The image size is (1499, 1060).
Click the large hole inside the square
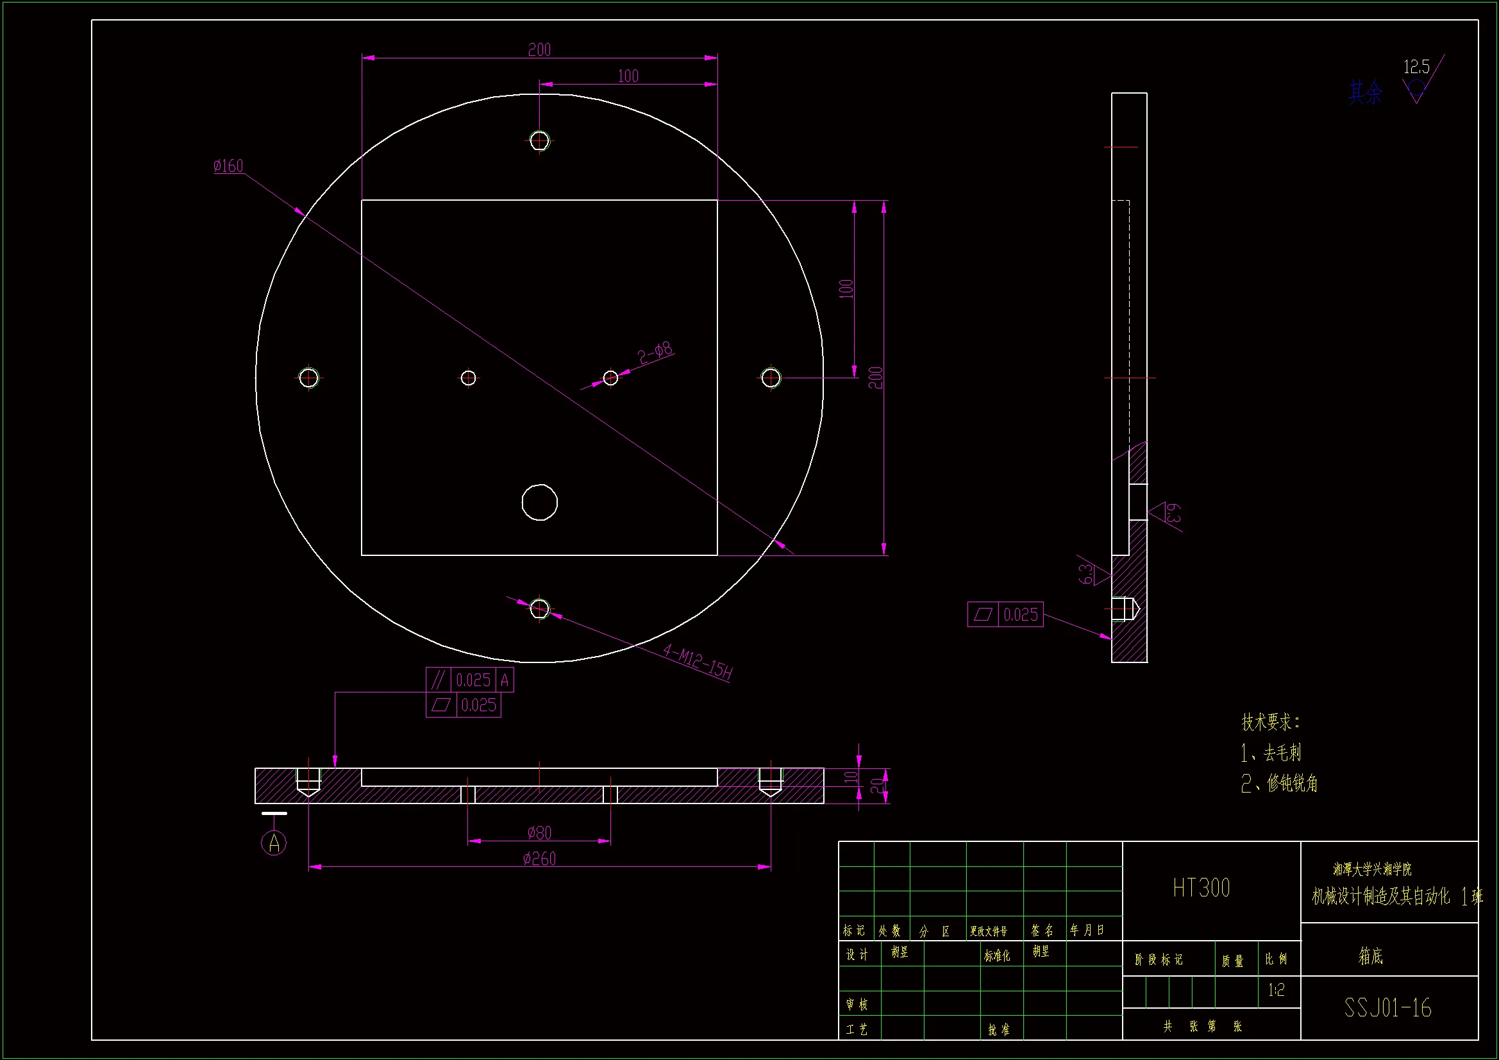click(x=539, y=502)
